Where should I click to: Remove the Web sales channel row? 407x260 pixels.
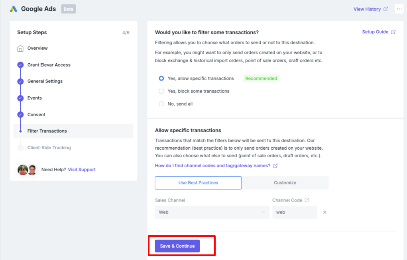pos(325,212)
